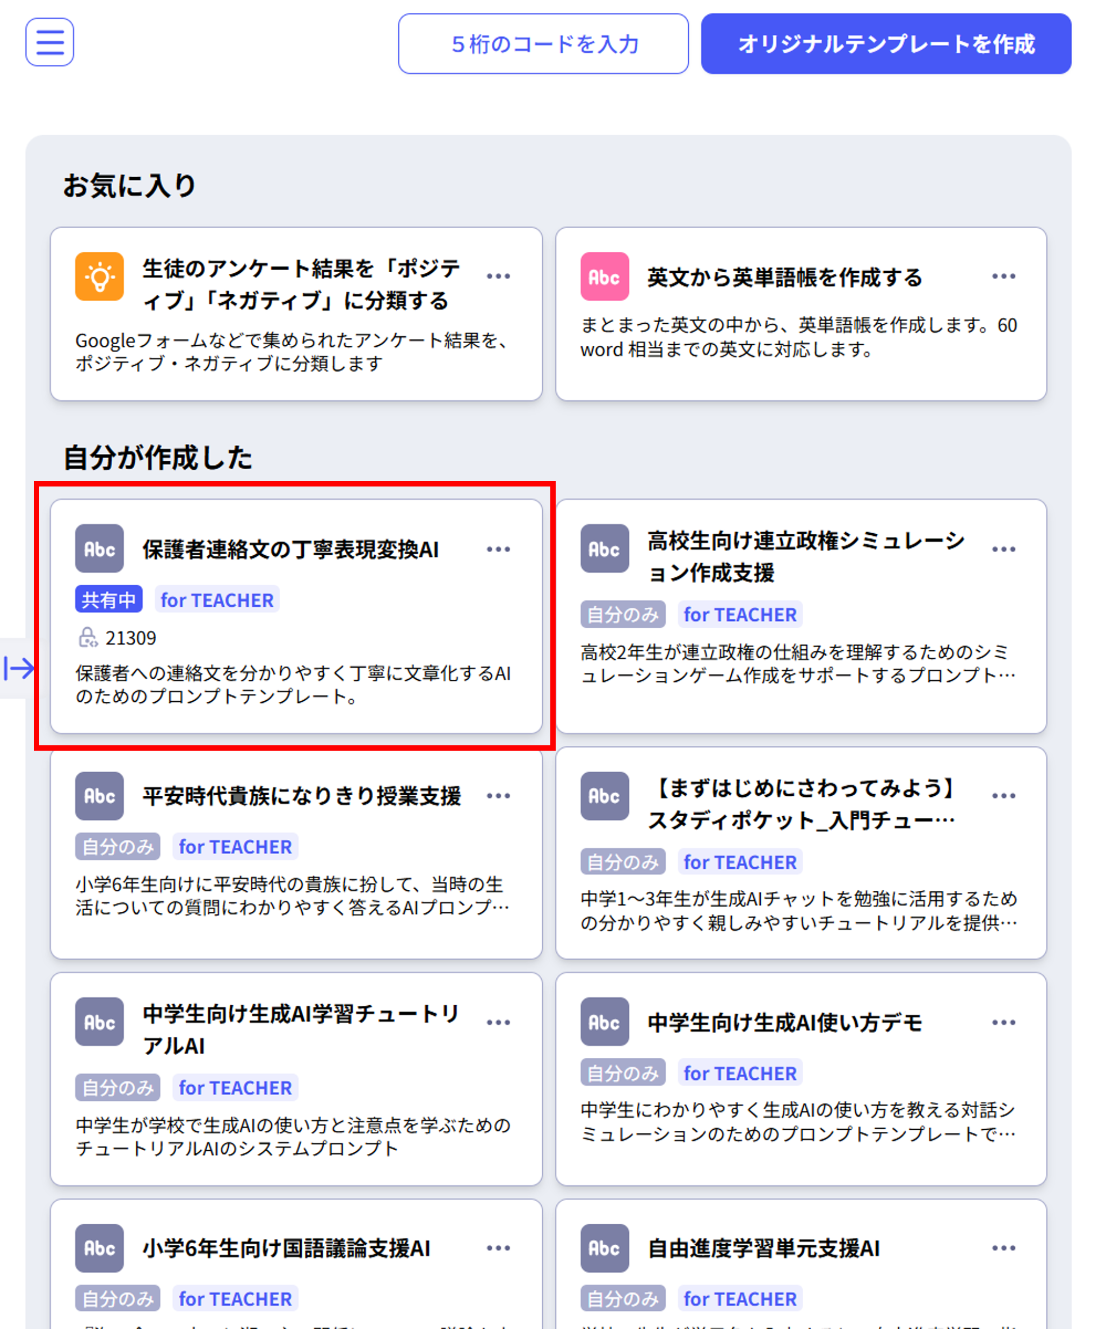Click the pink Abc icon for 英単語帳
Image resolution: width=1106 pixels, height=1329 pixels.
(x=604, y=277)
